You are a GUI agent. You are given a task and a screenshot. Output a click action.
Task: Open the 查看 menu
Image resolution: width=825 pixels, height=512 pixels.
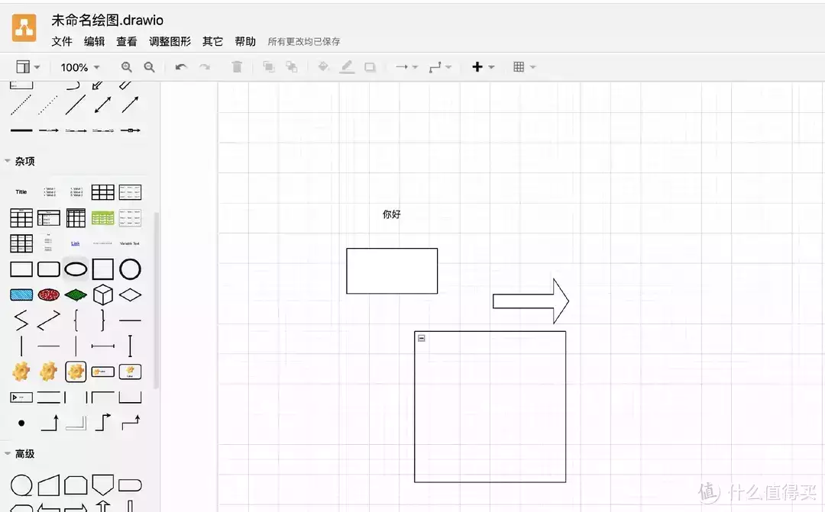coord(127,41)
